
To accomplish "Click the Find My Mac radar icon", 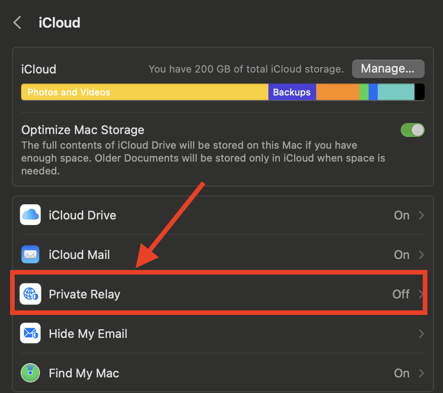I will (x=31, y=373).
